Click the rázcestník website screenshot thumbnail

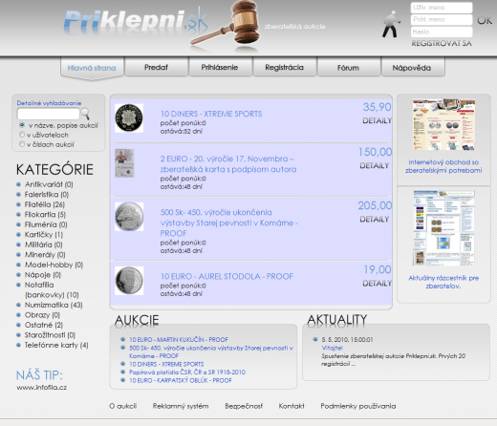click(x=443, y=228)
